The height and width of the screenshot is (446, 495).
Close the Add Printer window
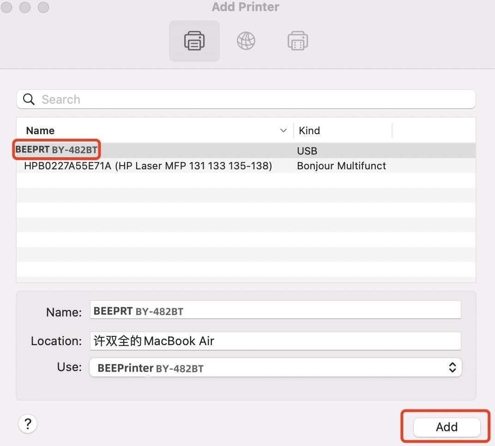(6, 7)
